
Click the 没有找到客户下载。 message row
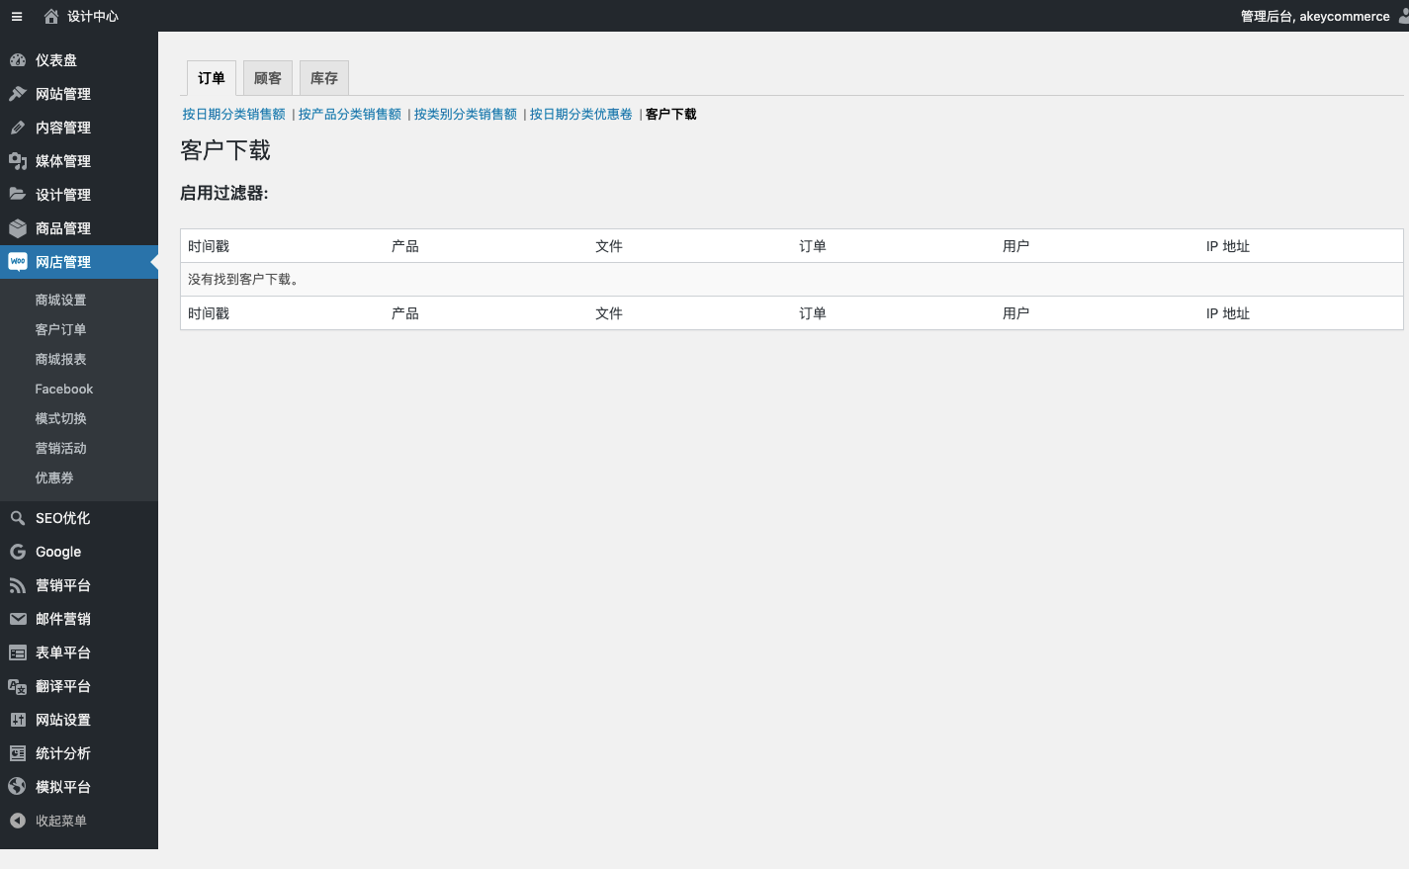click(x=791, y=280)
